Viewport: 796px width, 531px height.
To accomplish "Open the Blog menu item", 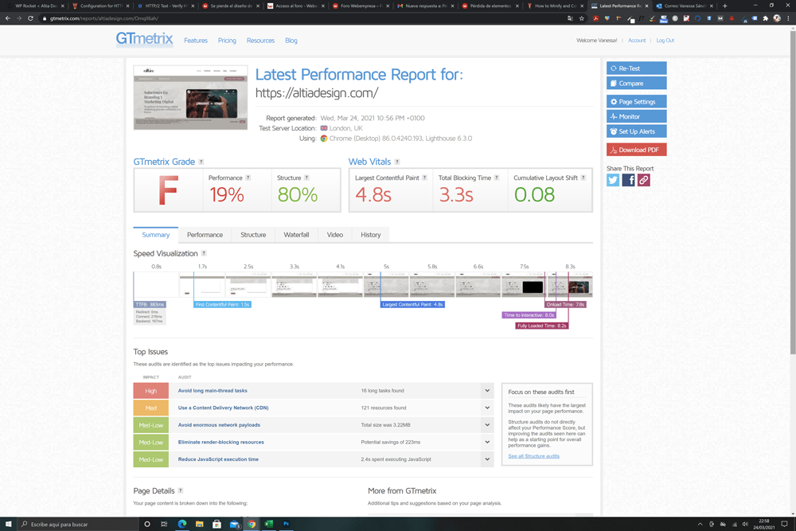I will coord(291,41).
